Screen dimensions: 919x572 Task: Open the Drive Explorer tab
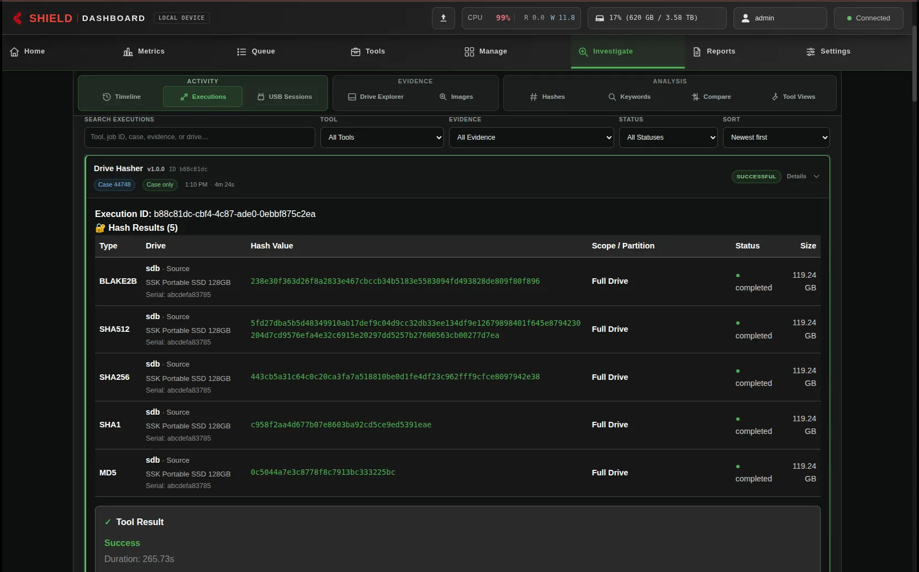(x=376, y=97)
